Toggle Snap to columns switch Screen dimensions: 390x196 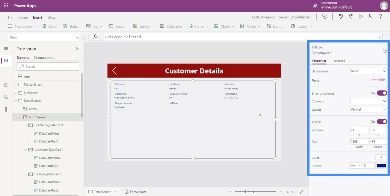click(382, 93)
